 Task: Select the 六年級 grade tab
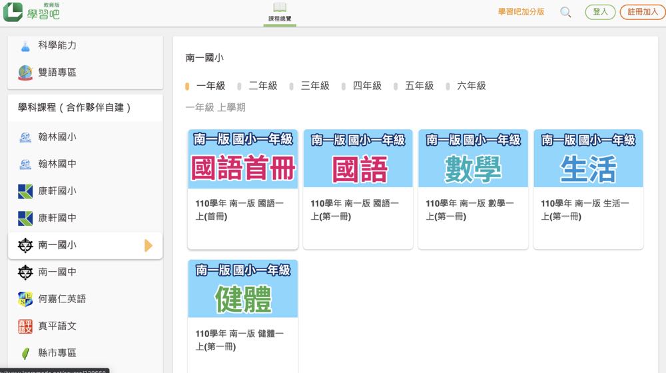pyautogui.click(x=466, y=86)
